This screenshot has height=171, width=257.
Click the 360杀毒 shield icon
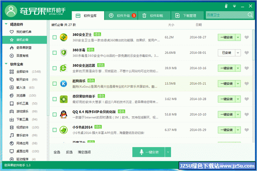coord(63,53)
